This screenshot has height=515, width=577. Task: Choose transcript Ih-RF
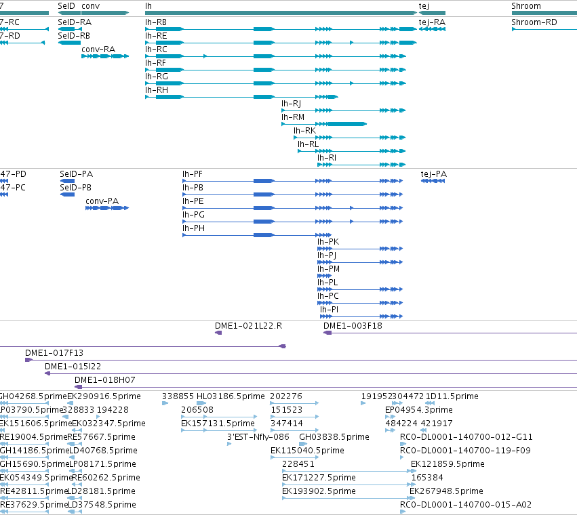click(x=276, y=70)
